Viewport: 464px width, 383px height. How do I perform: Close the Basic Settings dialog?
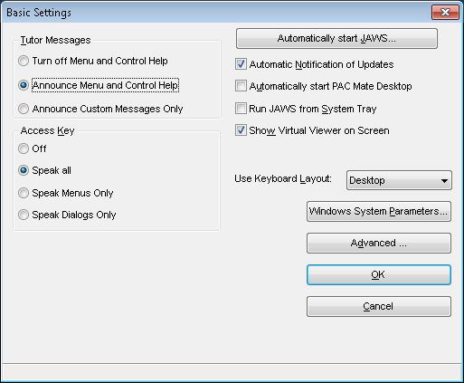(445, 12)
